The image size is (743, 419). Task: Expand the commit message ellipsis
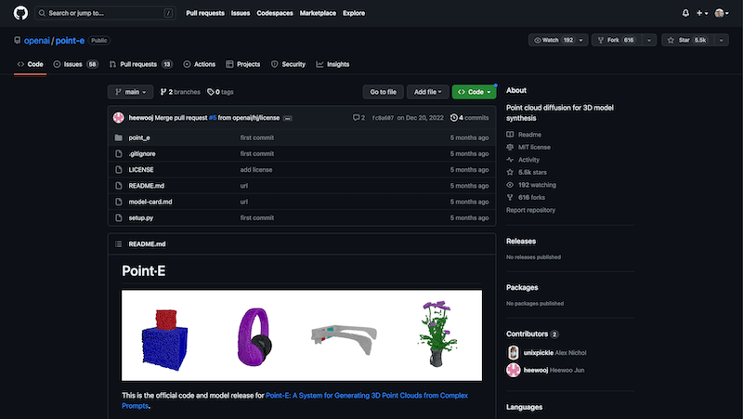click(288, 118)
